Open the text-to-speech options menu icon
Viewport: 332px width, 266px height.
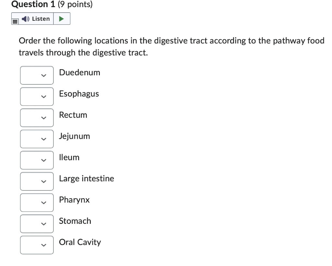[15, 20]
